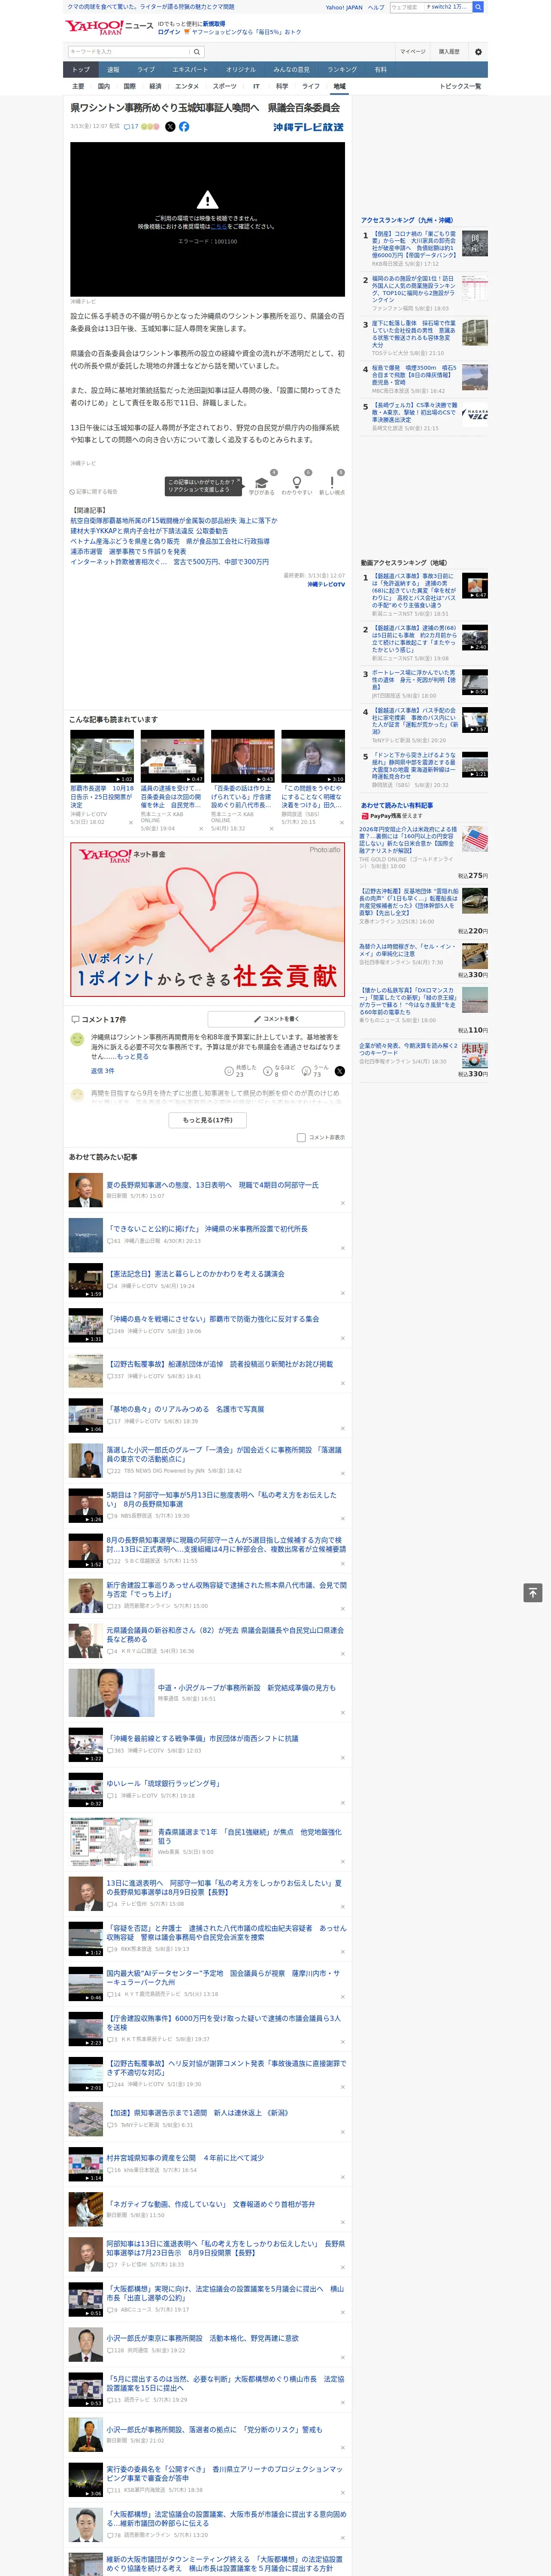551x2576 pixels.
Task: Click the 動画アクセスランキング number 1 video thumbnail
Action: [x=475, y=586]
